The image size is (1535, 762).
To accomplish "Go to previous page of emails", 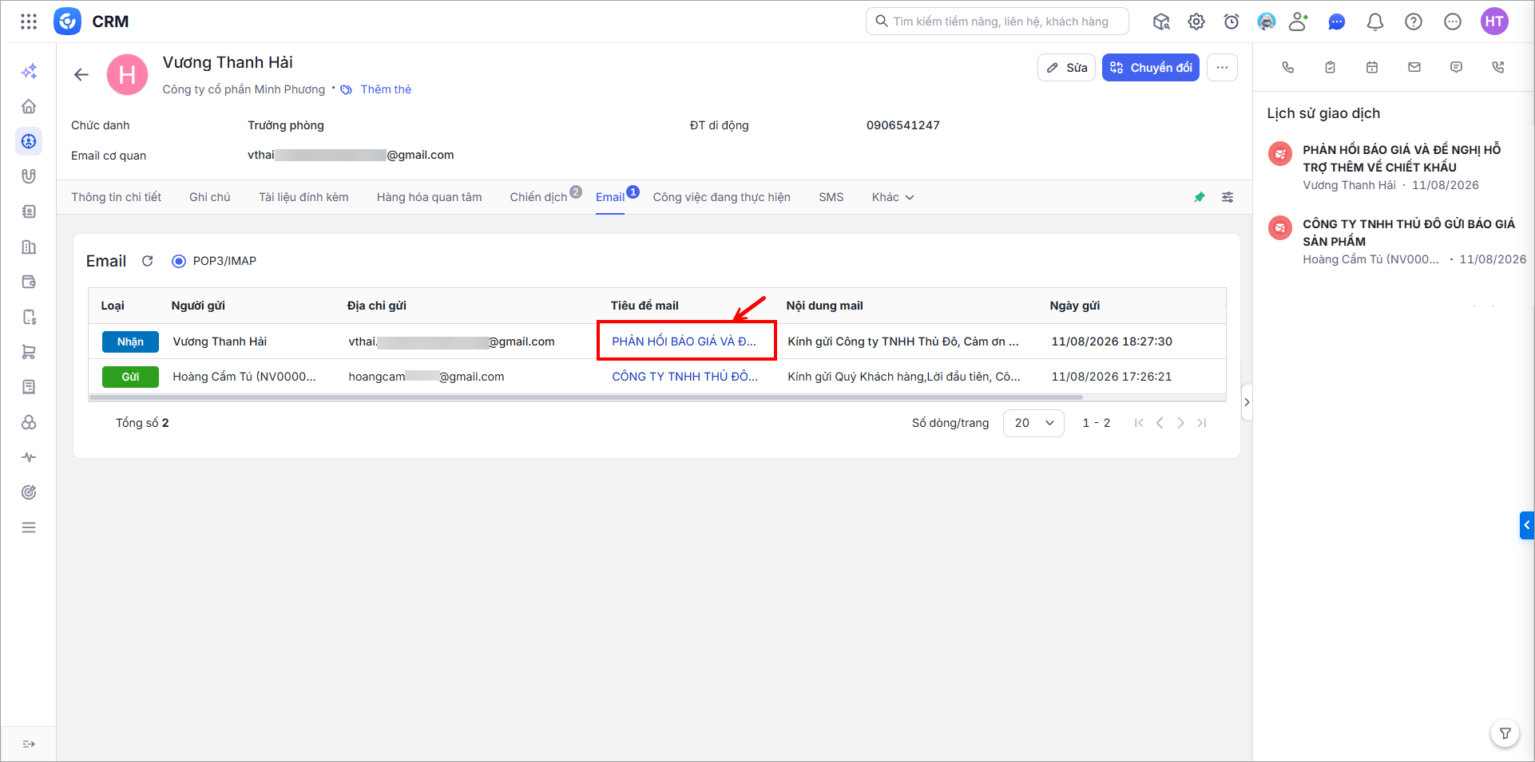I will pos(1160,423).
